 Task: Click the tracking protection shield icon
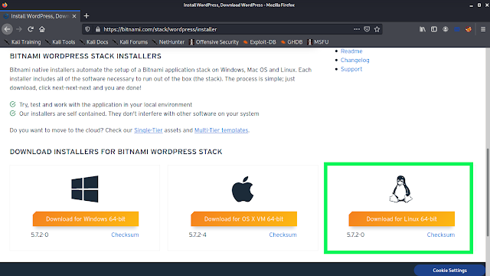click(x=87, y=29)
